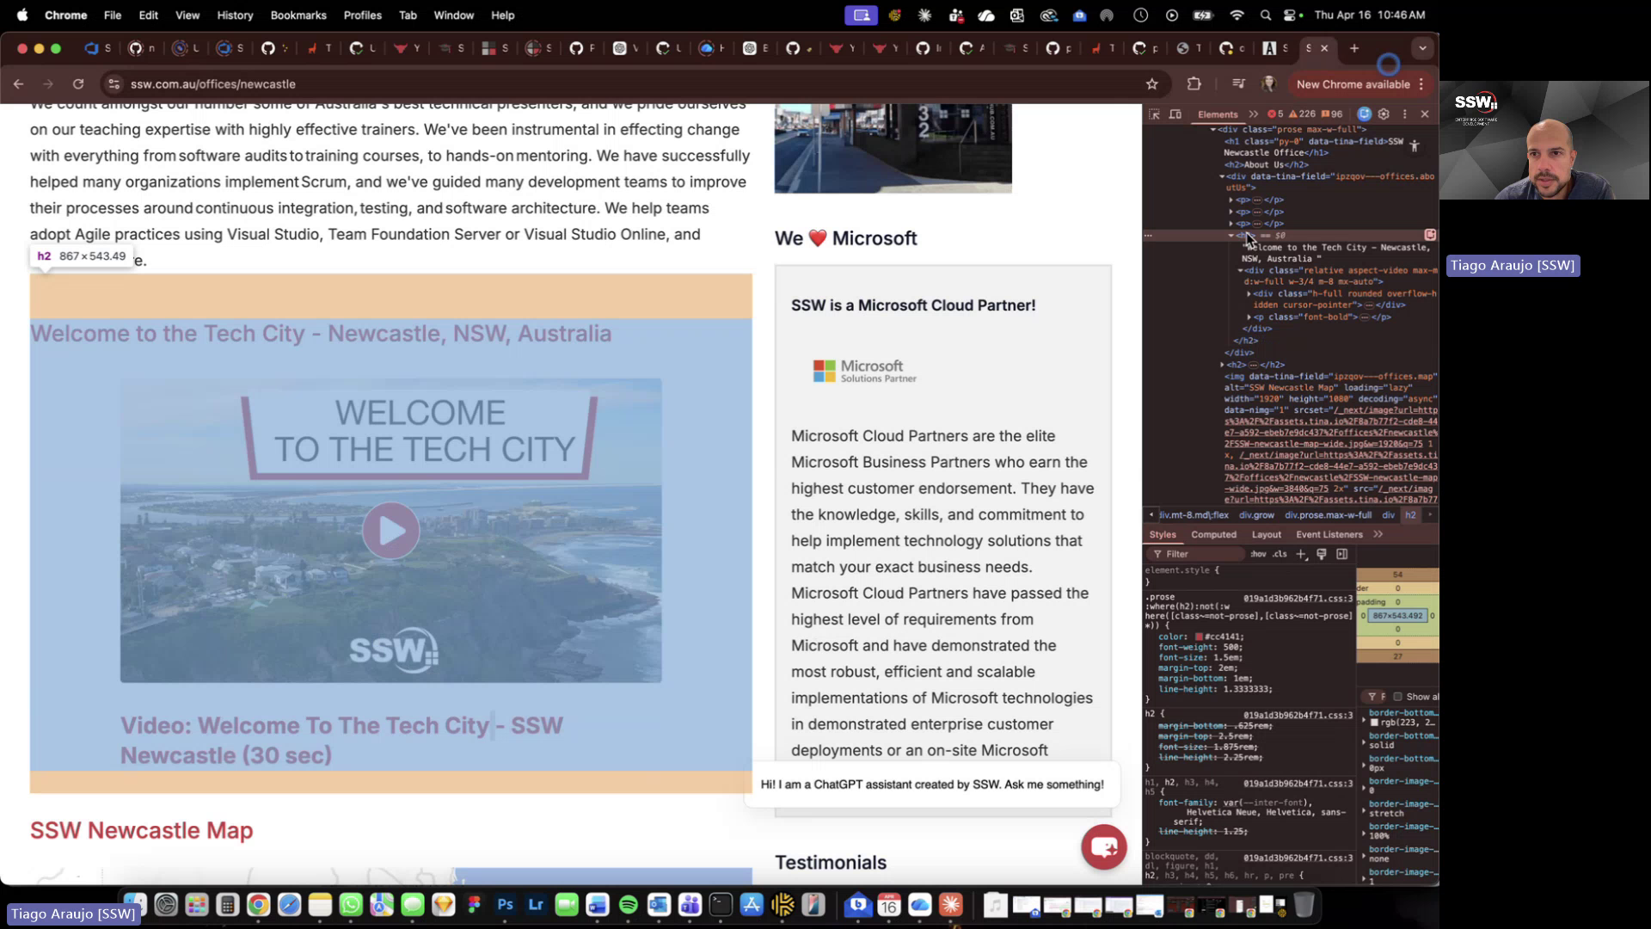Click the rendering emulation paintbrush icon in Styles

pos(1322,555)
